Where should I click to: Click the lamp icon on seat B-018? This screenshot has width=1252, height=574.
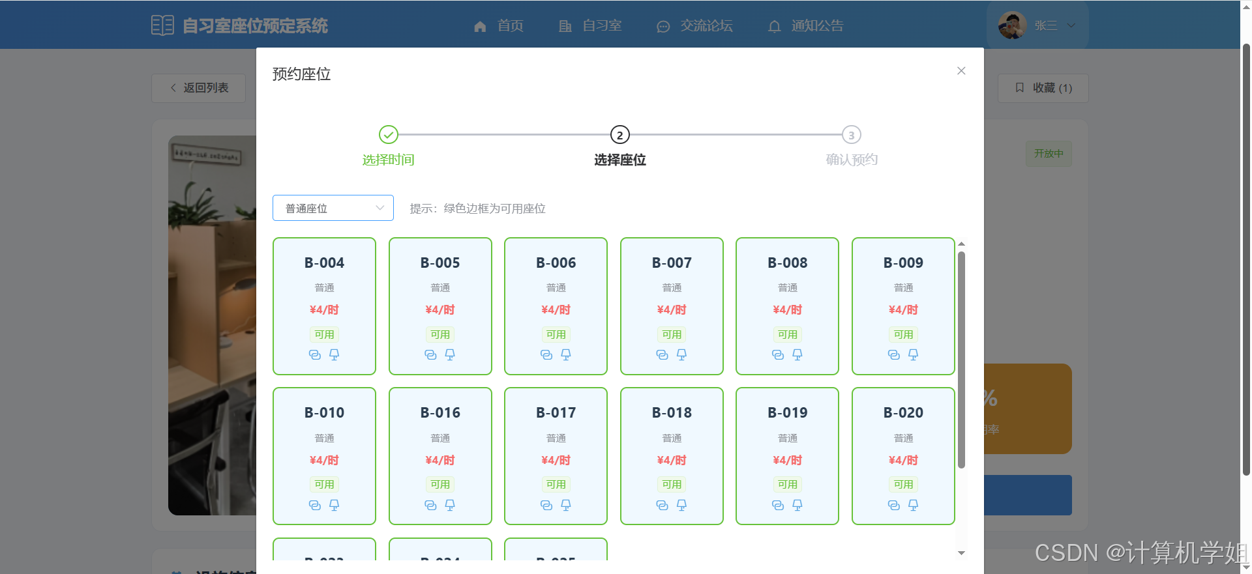pos(681,506)
